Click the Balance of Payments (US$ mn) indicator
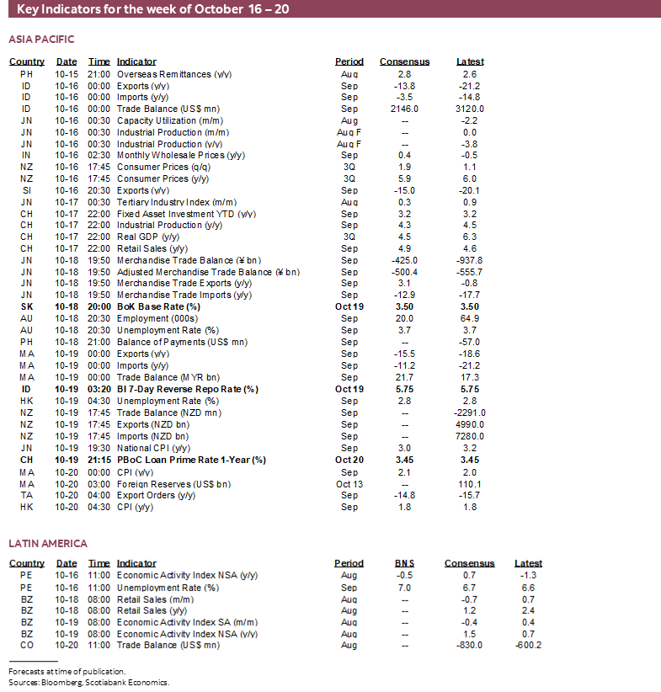The image size is (661, 692). coord(182,343)
